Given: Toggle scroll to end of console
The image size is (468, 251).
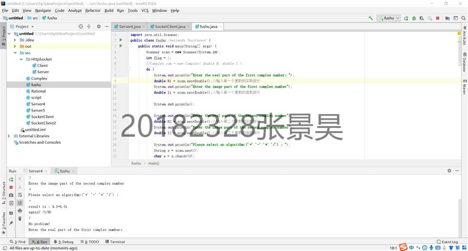Looking at the screenshot, I should tap(19, 203).
